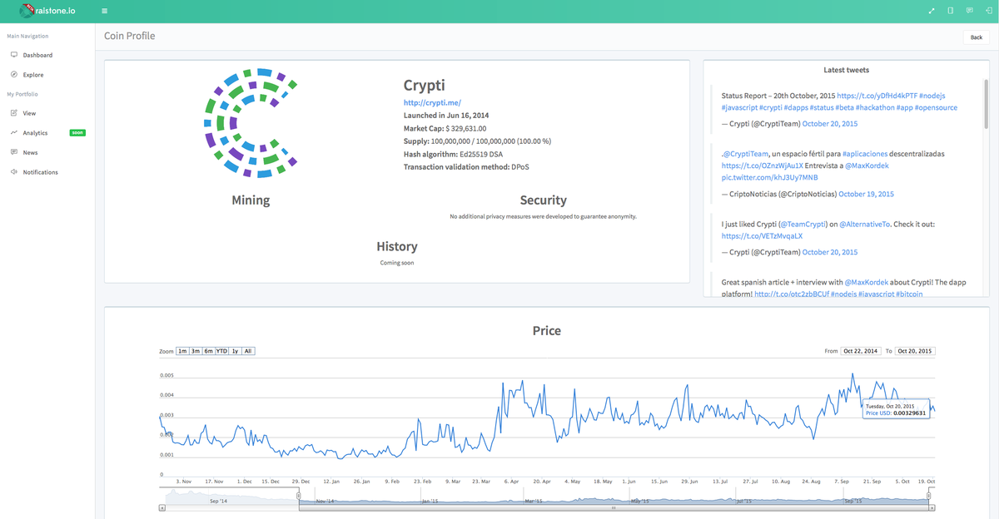Open pic.twitter.com/khJ3Uy7MNB link

(770, 177)
